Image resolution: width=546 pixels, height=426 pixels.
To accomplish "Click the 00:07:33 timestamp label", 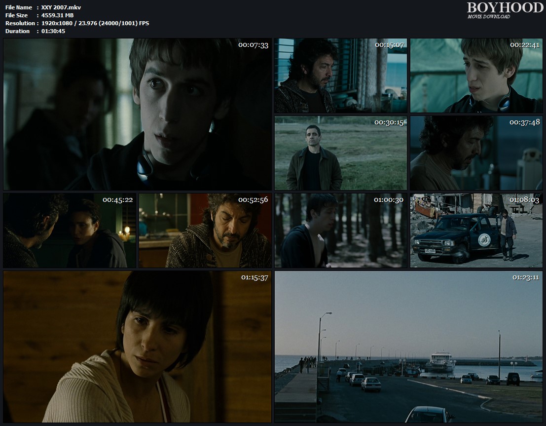I will coord(253,45).
